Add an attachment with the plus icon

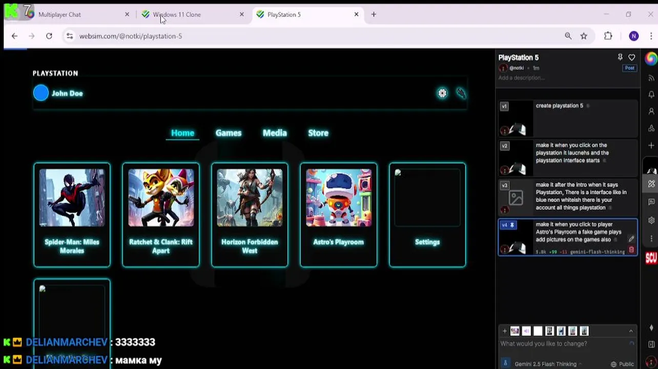[504, 331]
